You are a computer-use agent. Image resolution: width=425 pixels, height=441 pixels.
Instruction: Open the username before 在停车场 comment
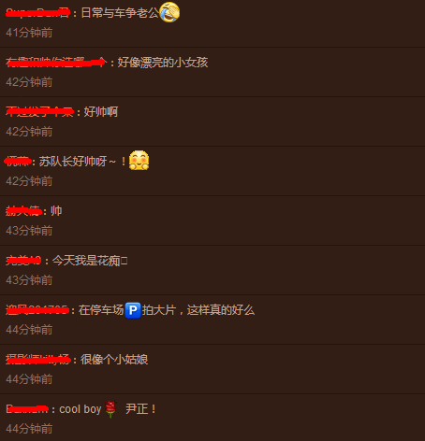(37, 310)
